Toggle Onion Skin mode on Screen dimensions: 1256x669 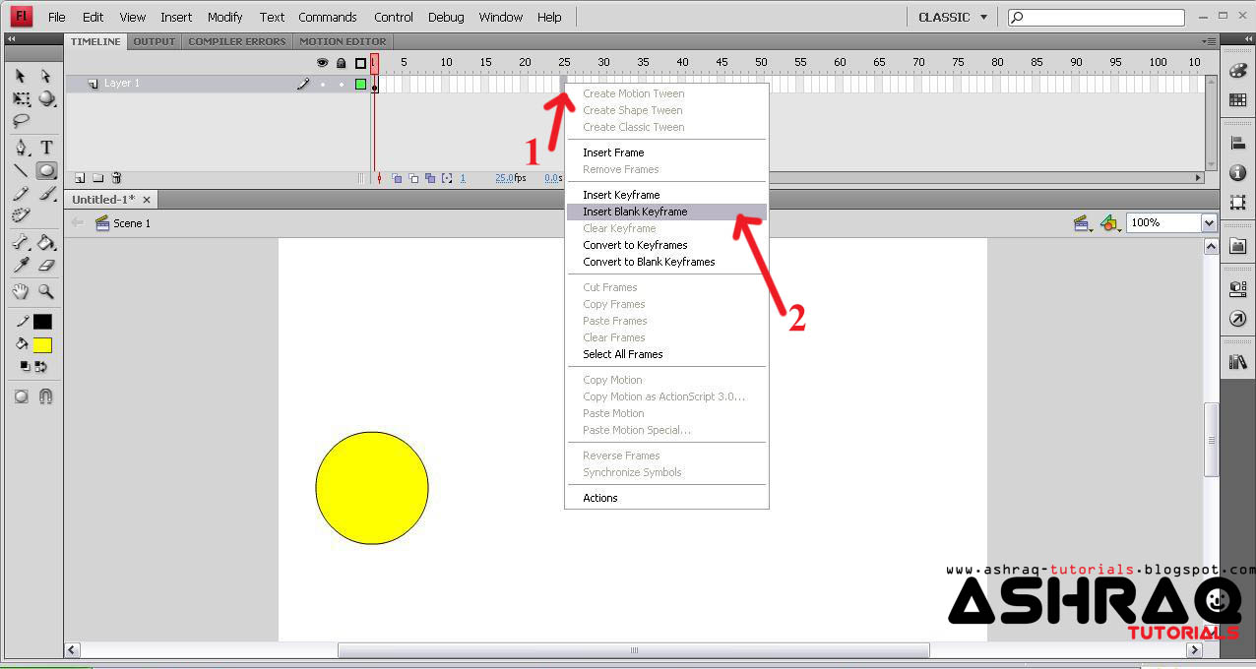pos(399,178)
